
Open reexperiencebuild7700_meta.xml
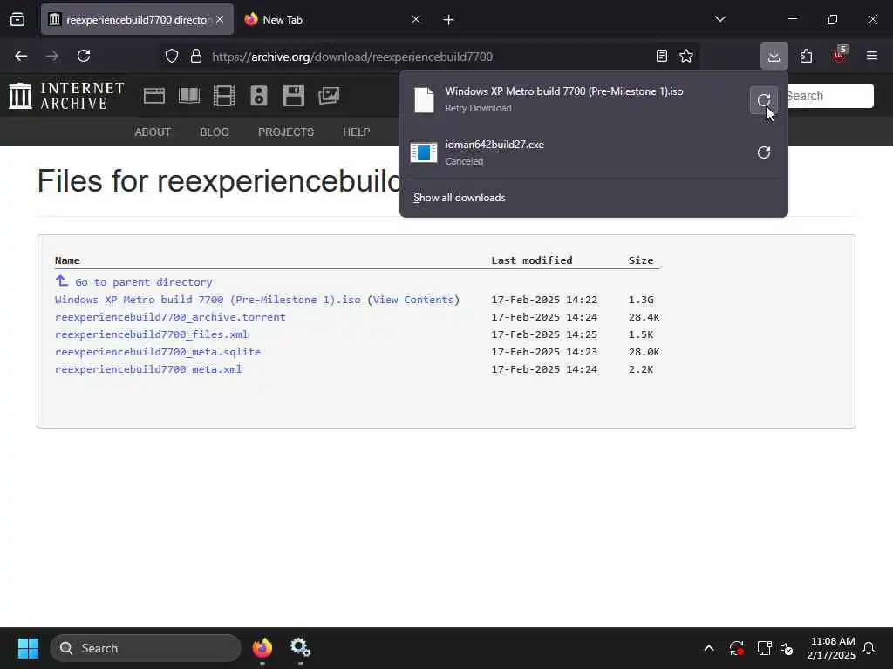click(148, 369)
